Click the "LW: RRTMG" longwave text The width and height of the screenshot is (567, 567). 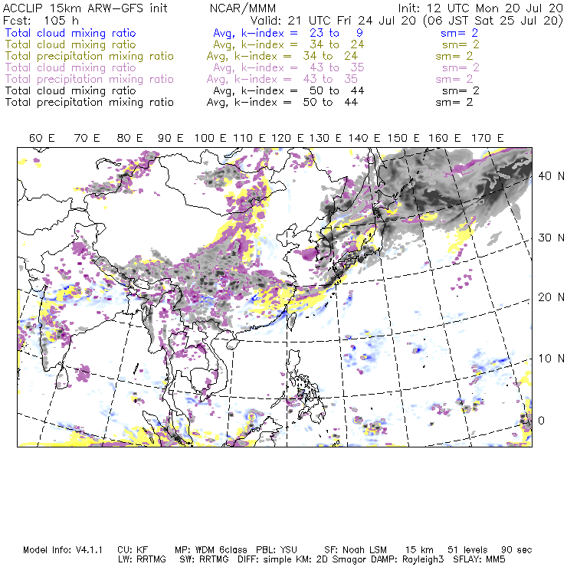click(142, 559)
